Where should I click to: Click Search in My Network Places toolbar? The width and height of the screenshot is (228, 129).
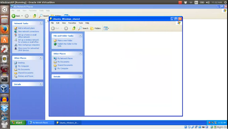tap(44, 16)
